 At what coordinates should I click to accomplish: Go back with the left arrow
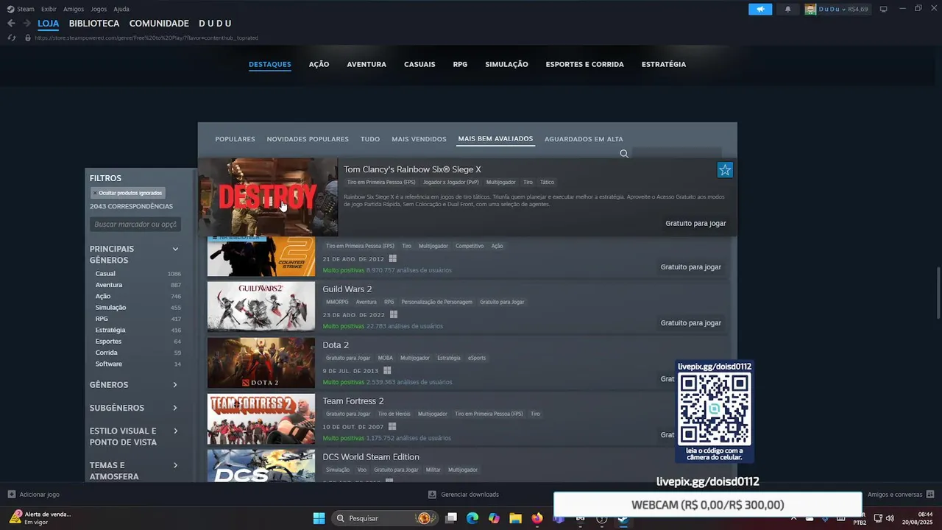click(11, 24)
